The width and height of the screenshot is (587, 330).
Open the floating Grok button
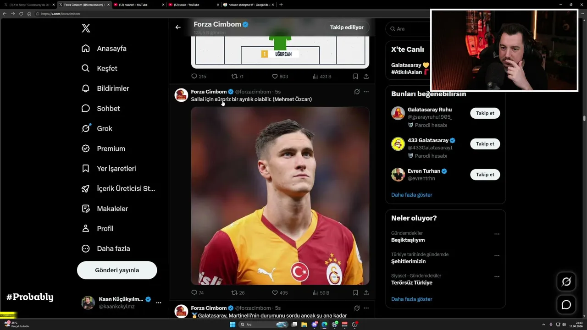point(566,281)
